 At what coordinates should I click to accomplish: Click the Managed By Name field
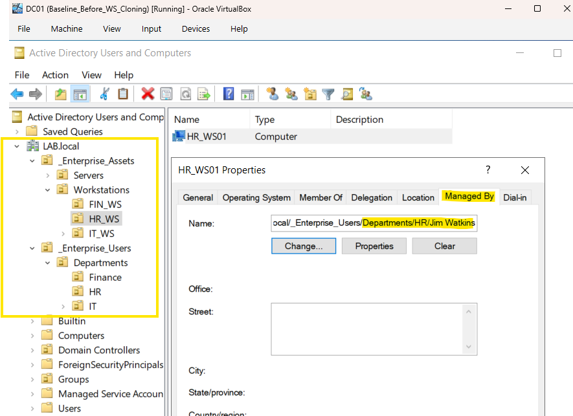374,223
